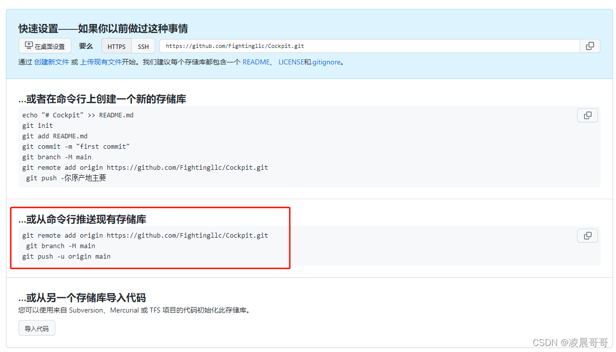Open the 上传现有文件 link
This screenshot has width=616, height=352.
101,62
